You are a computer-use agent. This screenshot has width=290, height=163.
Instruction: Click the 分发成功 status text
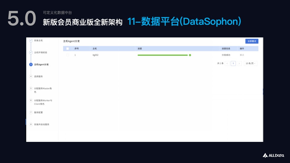tap(226, 55)
